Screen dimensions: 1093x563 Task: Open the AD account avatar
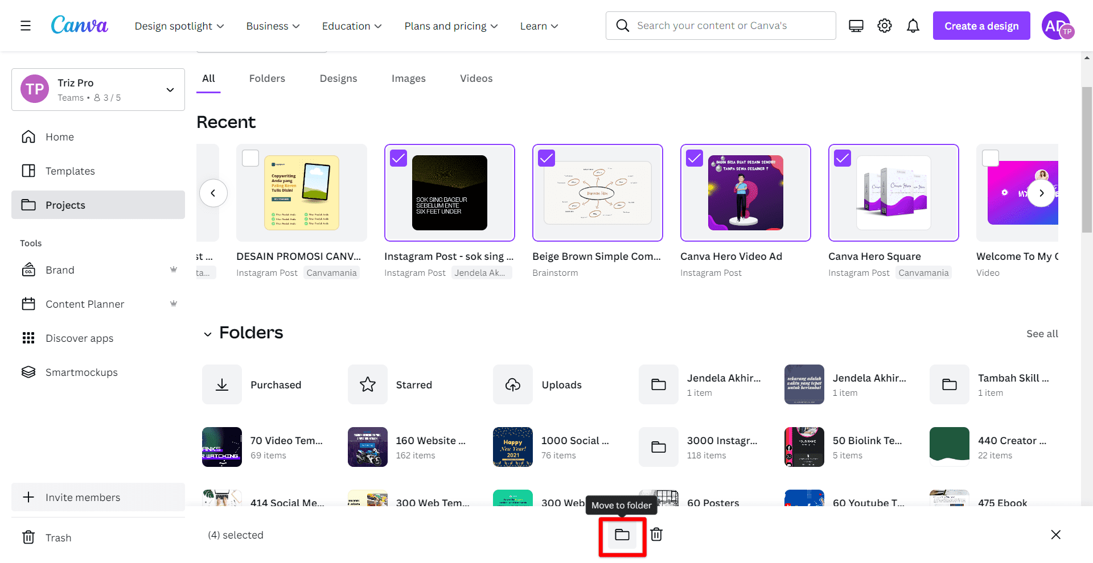tap(1057, 26)
